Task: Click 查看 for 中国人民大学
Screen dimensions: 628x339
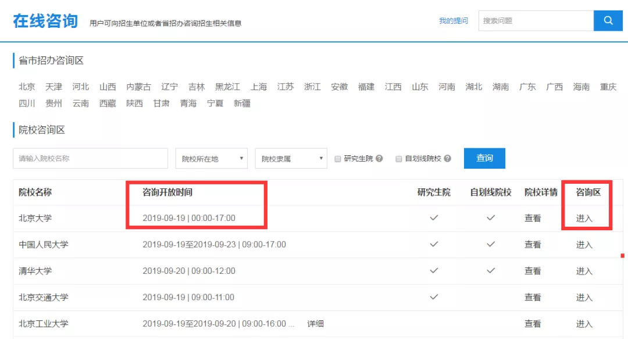Action: [x=533, y=244]
